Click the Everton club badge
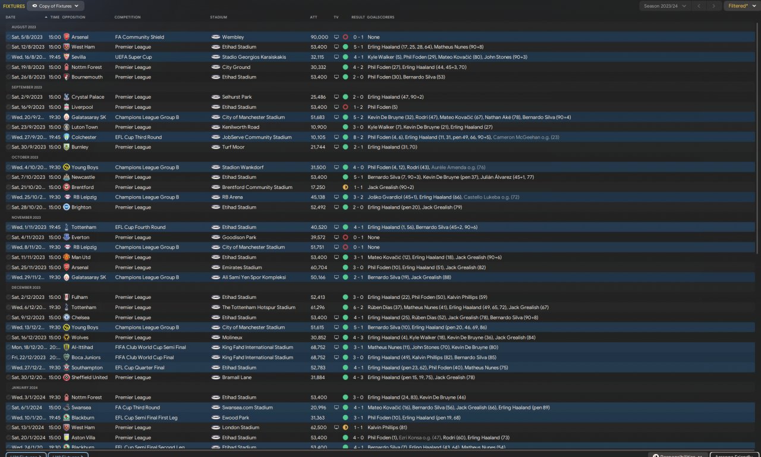The height and width of the screenshot is (457, 761). pos(67,237)
